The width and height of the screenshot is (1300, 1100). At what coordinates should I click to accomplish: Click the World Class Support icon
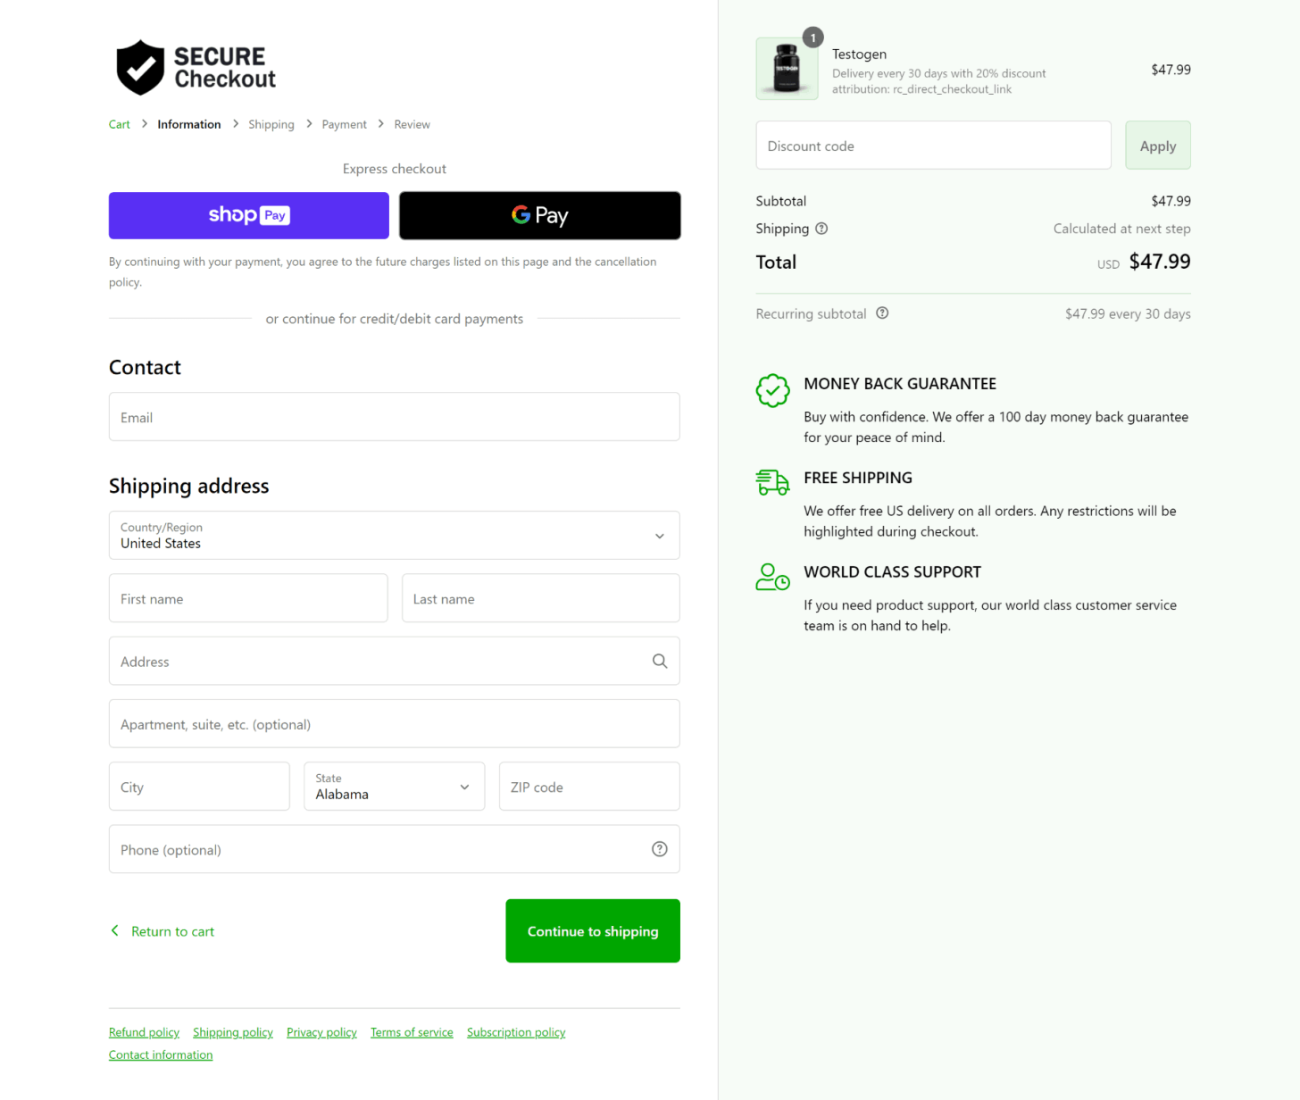click(772, 577)
